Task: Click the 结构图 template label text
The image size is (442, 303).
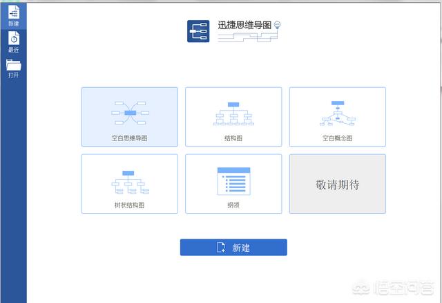Action: tap(233, 138)
